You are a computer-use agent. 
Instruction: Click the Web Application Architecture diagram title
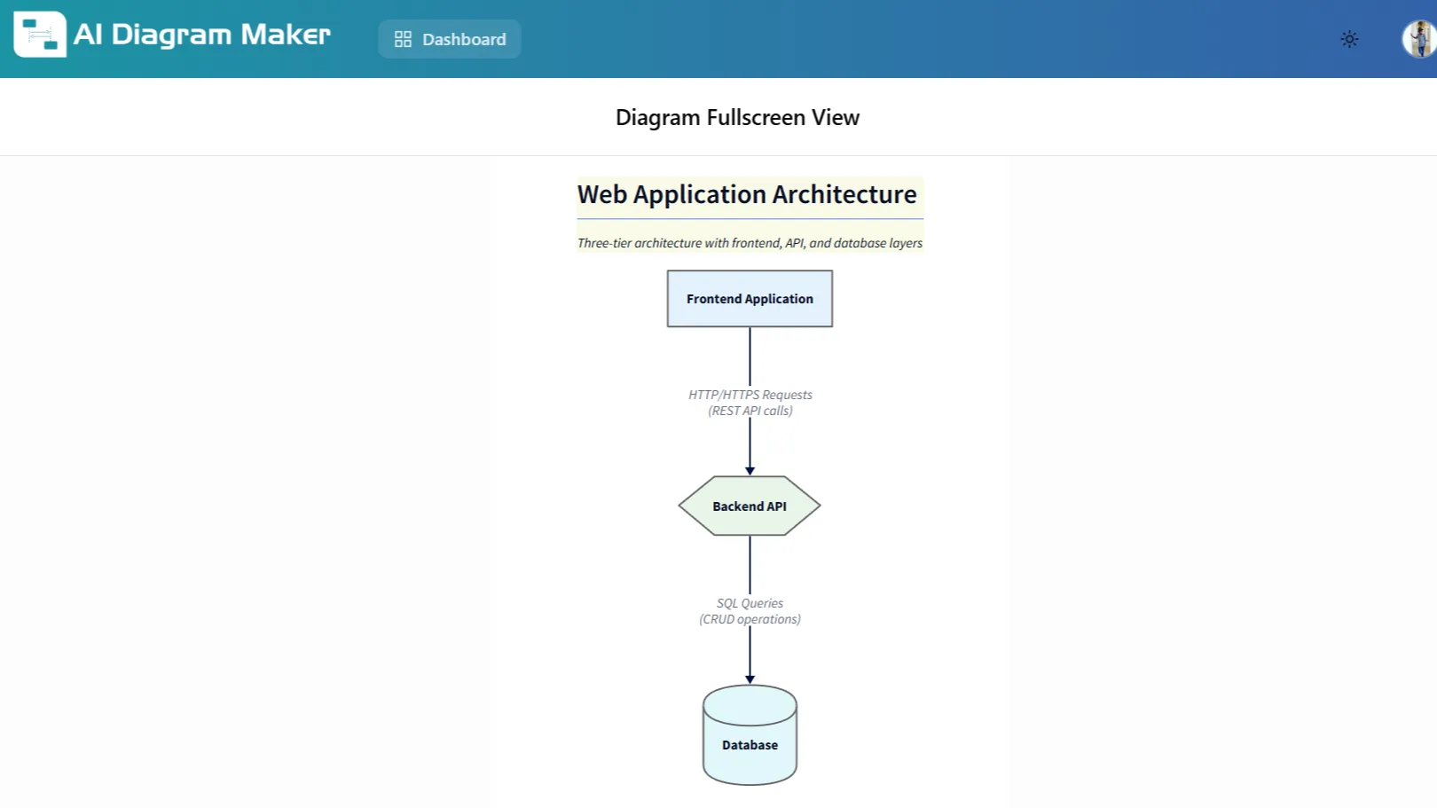(748, 194)
